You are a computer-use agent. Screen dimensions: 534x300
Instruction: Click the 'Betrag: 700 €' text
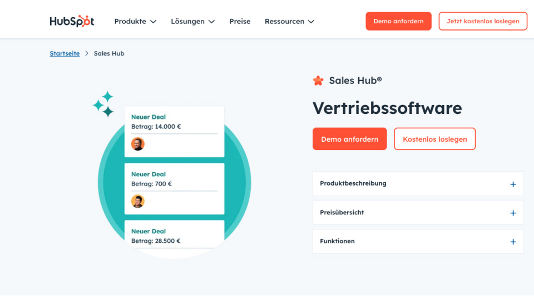tap(151, 184)
